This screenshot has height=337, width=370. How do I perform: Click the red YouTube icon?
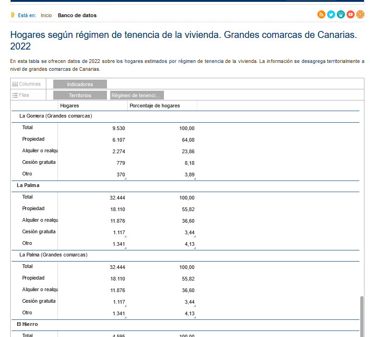[351, 14]
